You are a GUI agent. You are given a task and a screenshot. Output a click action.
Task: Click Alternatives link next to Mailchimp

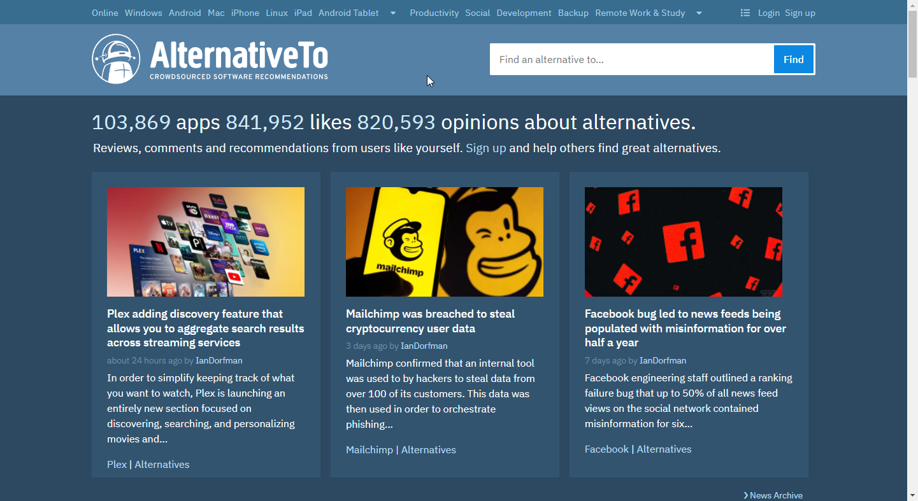[429, 450]
